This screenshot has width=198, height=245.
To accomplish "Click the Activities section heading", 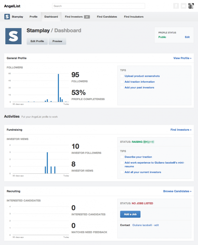I will (12, 116).
